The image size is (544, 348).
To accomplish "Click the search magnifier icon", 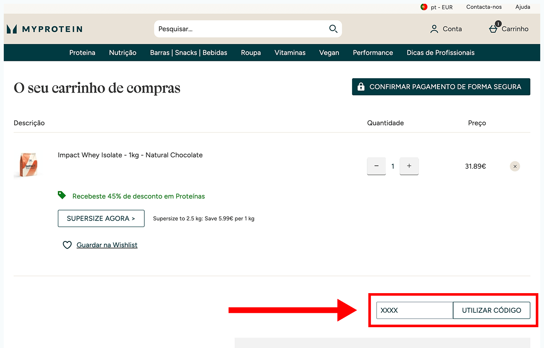I will (333, 29).
